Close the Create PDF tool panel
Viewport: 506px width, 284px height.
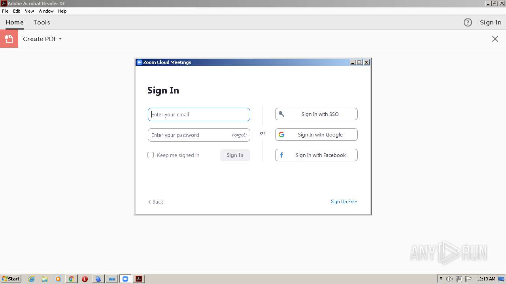tap(495, 39)
